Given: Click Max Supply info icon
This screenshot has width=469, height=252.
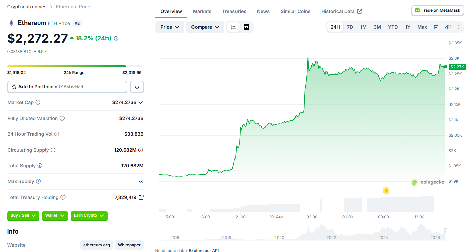Looking at the screenshot, I should [38, 181].
